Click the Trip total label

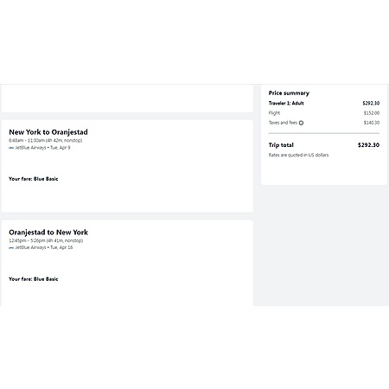click(281, 145)
